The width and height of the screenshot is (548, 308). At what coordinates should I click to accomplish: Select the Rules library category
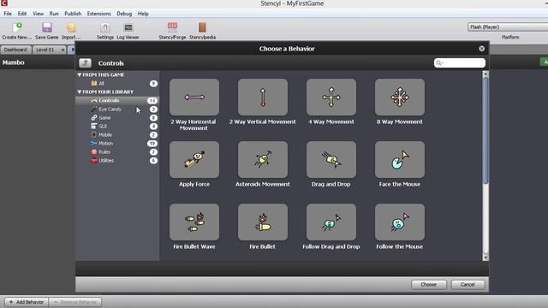coord(117,152)
